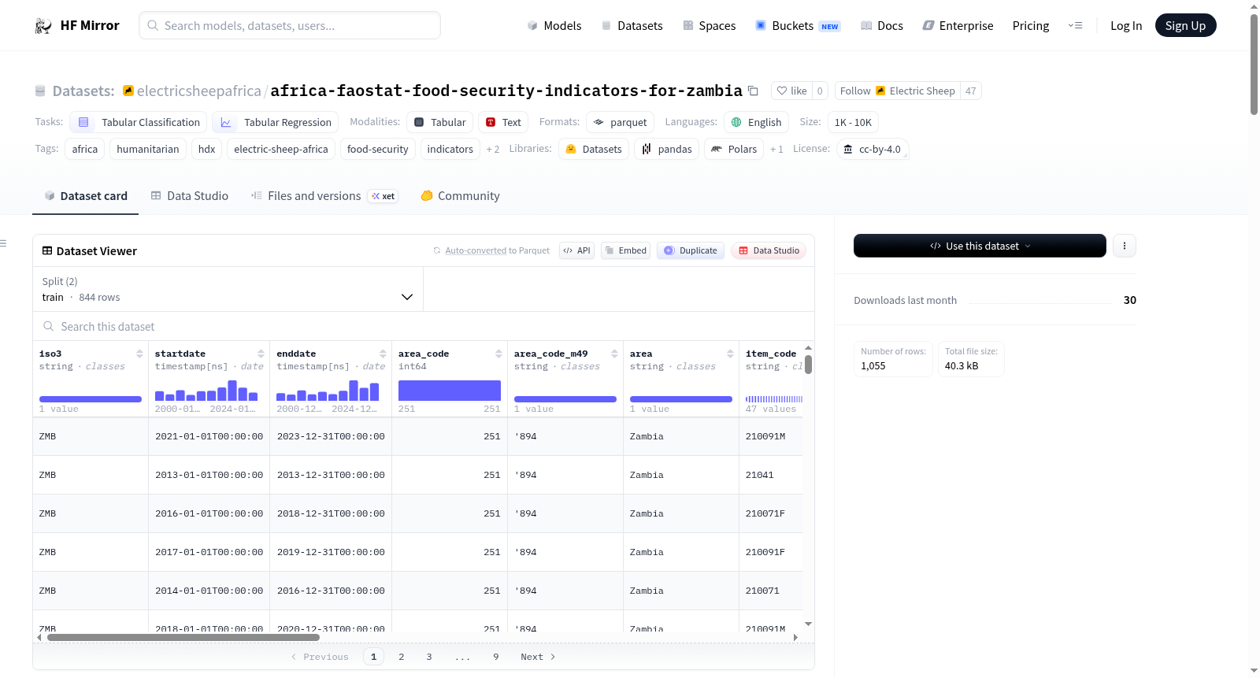This screenshot has height=678, width=1260.
Task: Sort the area_code column via sort icon
Action: point(498,354)
